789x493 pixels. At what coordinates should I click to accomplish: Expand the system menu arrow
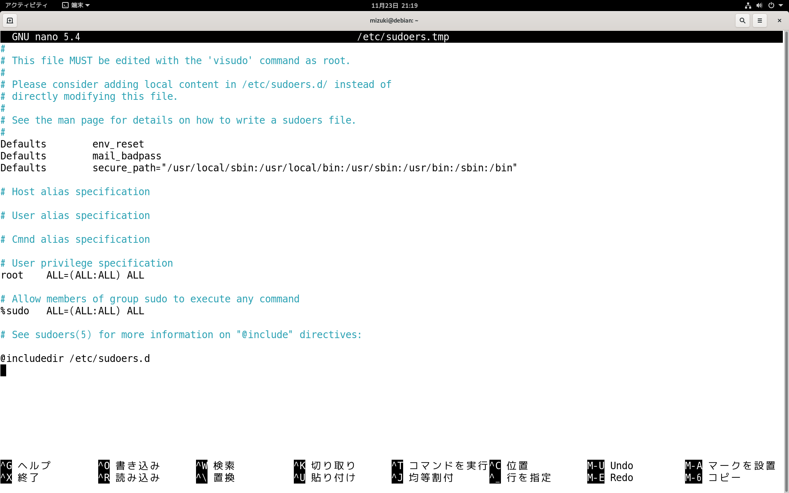point(781,5)
